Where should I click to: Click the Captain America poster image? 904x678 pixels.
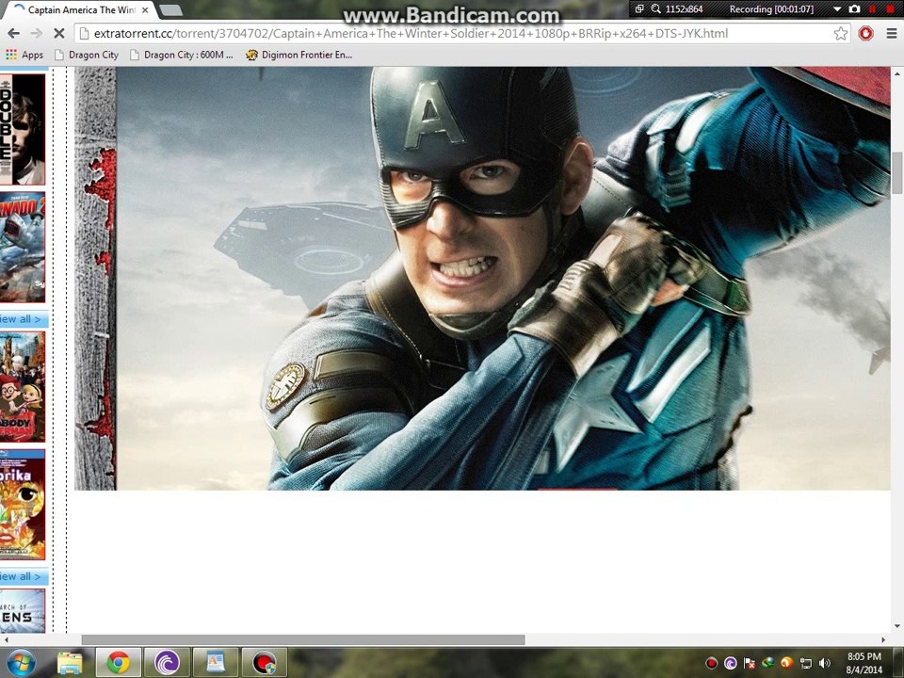tap(482, 279)
